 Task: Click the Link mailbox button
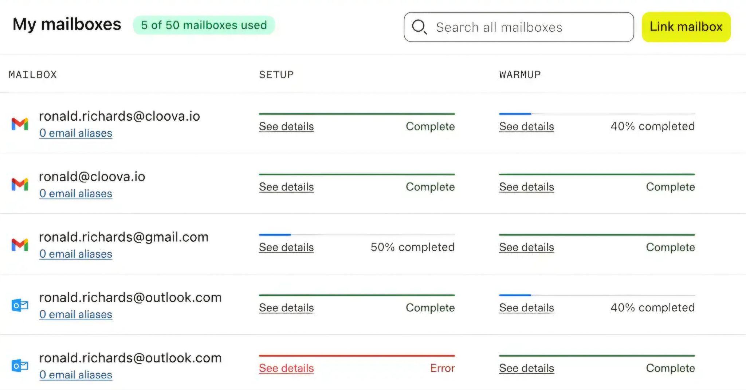[x=686, y=27]
